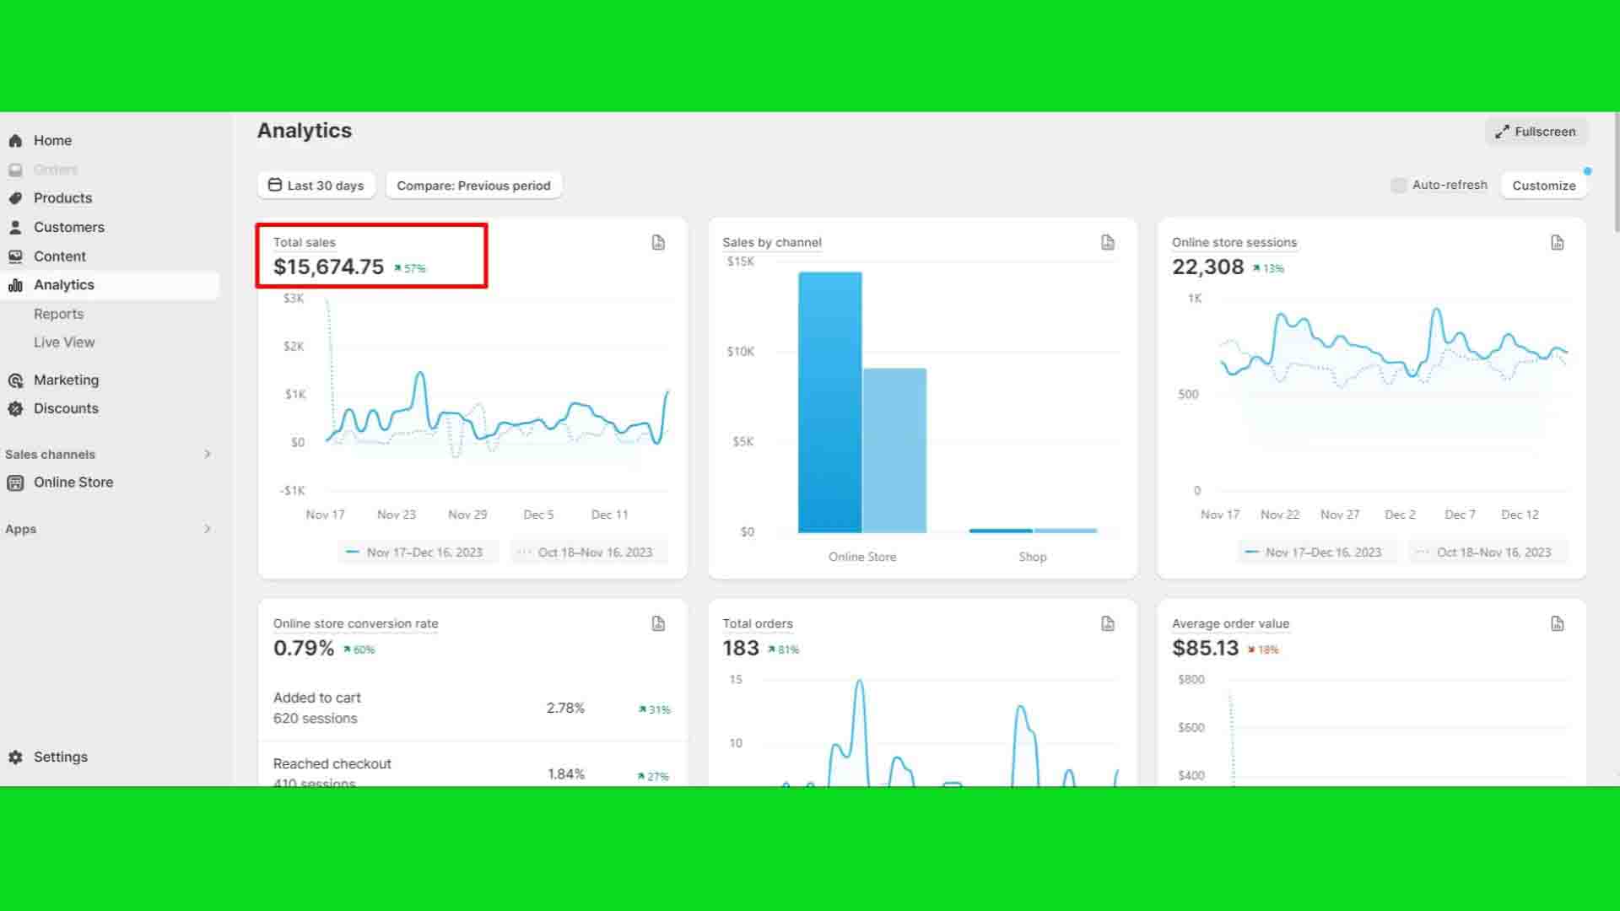Open report icon on conversion rate card

[x=658, y=624]
